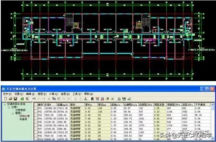Click flow cell 26794.16 in FG2 row
Screen dimensions: 216x142
[x=63, y=112]
